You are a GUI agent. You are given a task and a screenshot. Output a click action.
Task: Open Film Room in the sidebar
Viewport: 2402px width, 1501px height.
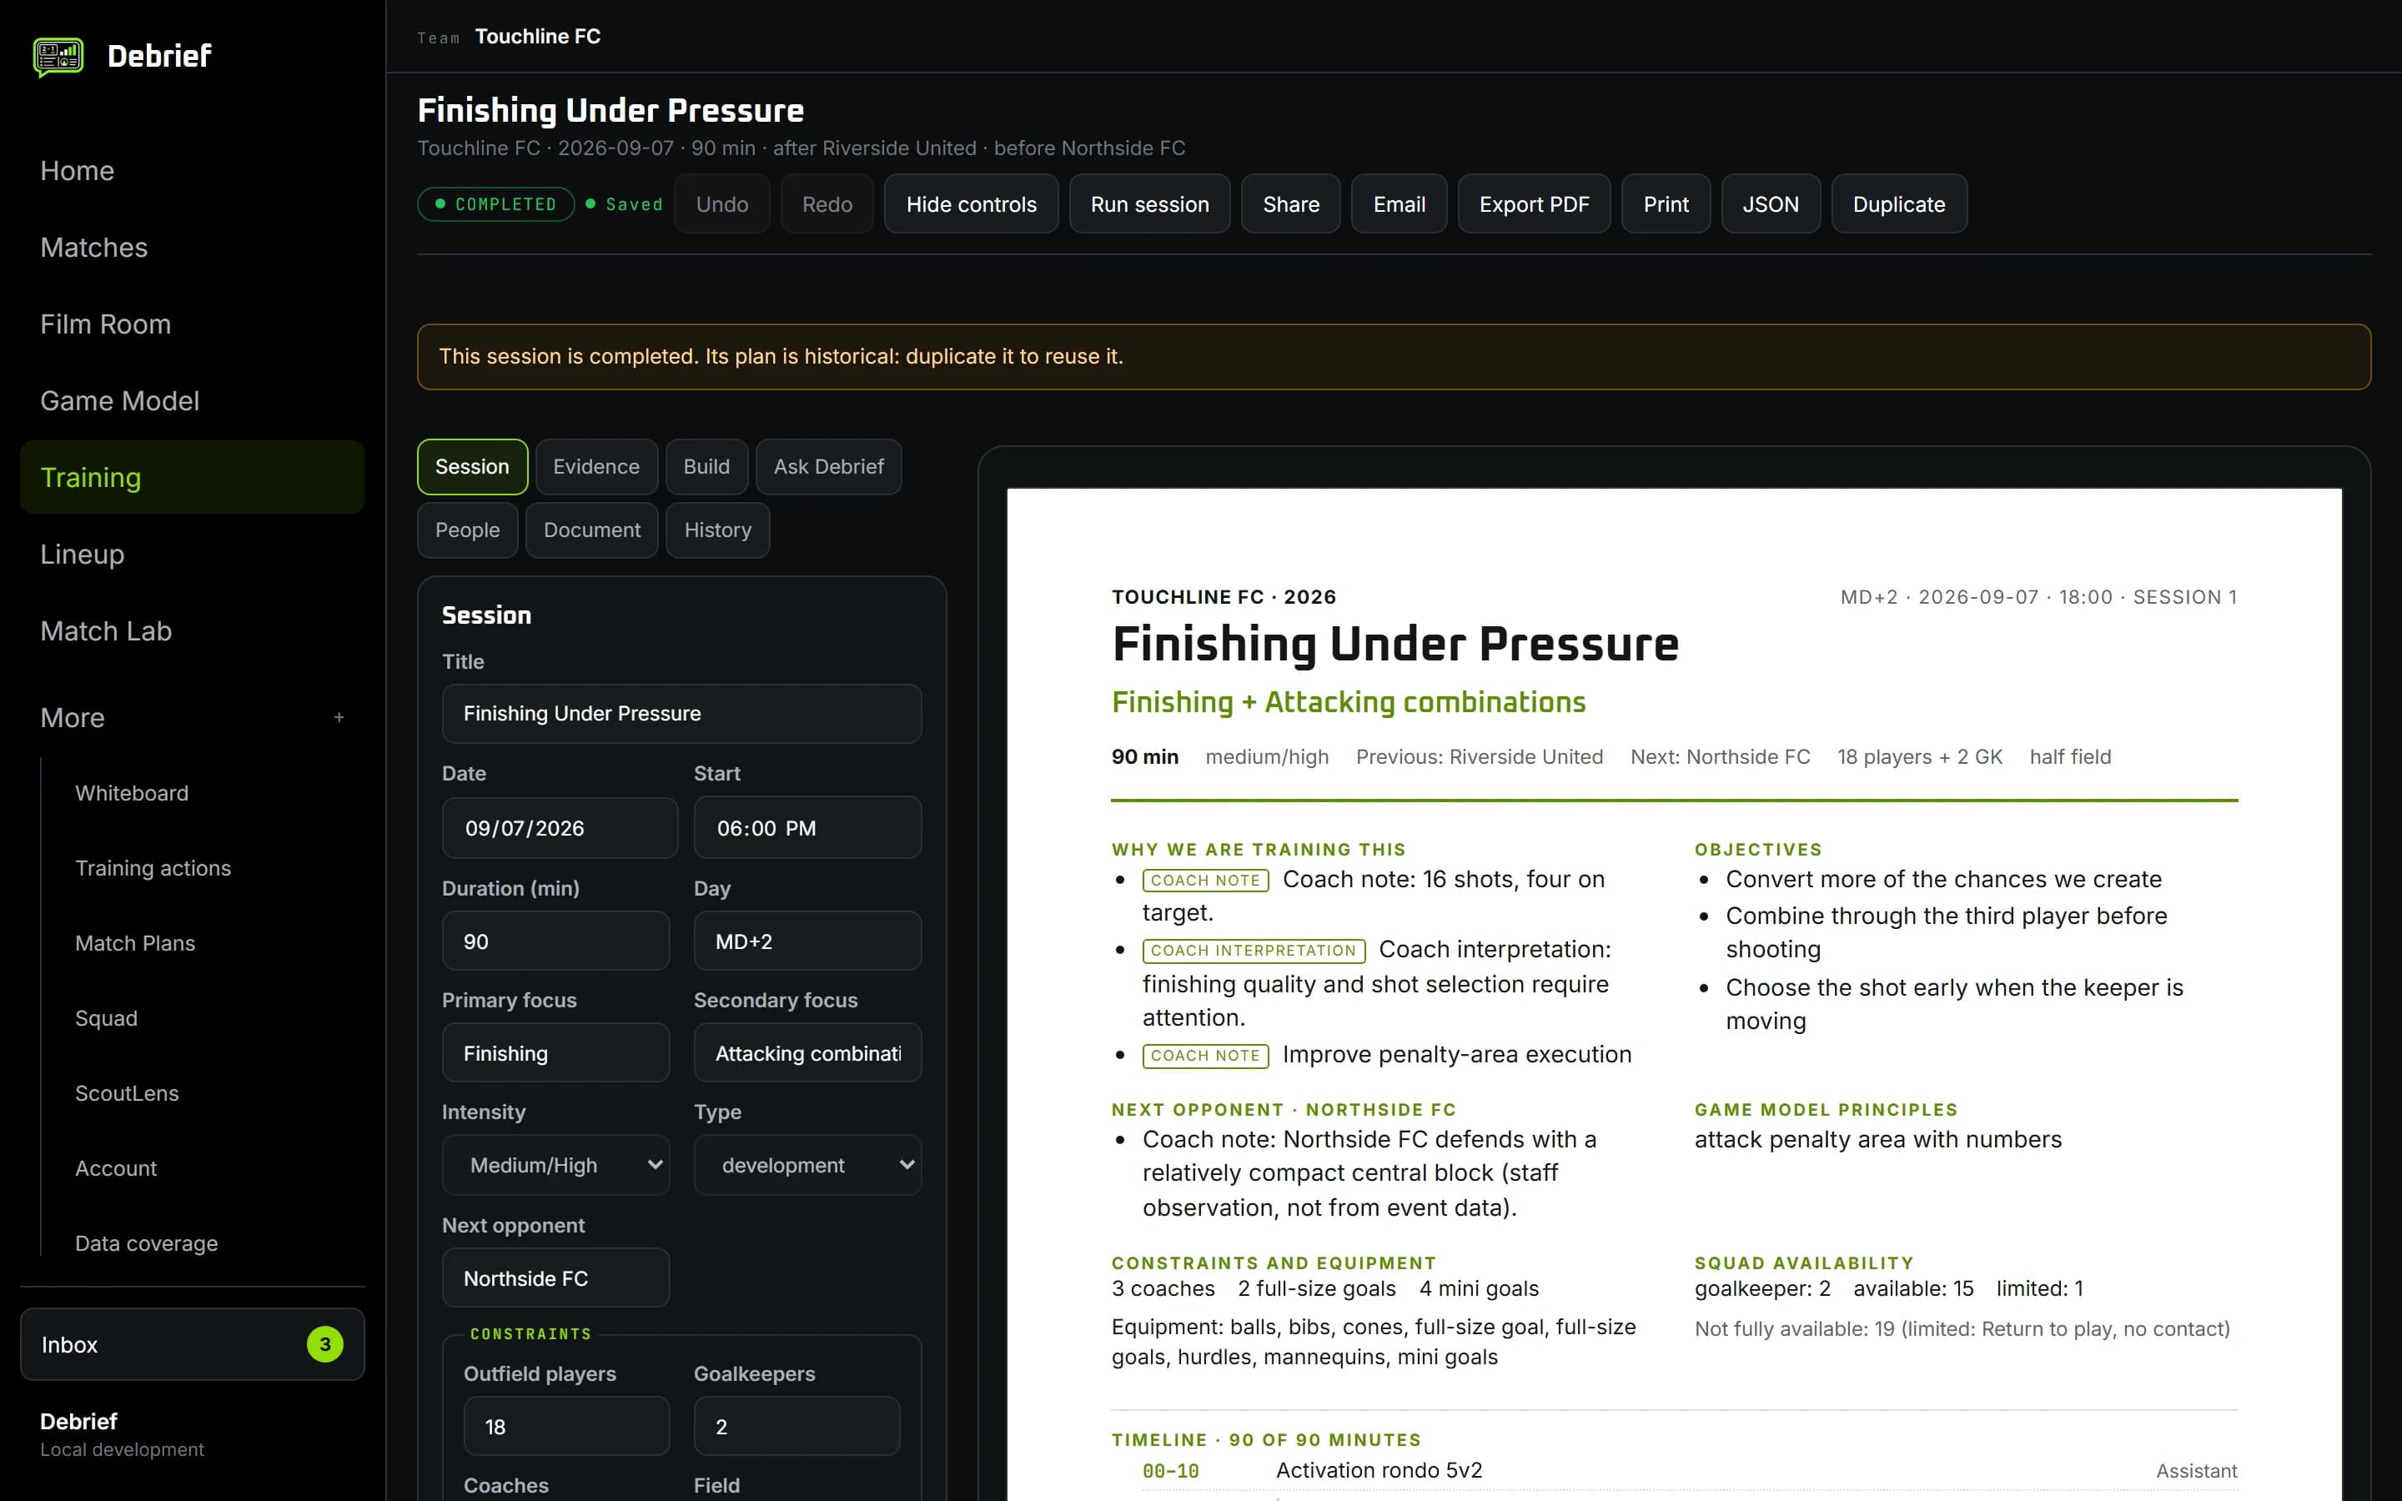[105, 324]
